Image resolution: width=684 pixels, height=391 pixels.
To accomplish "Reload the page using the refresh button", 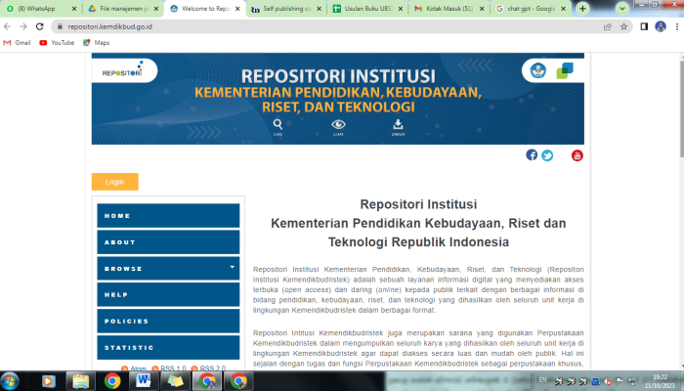I will click(x=39, y=27).
